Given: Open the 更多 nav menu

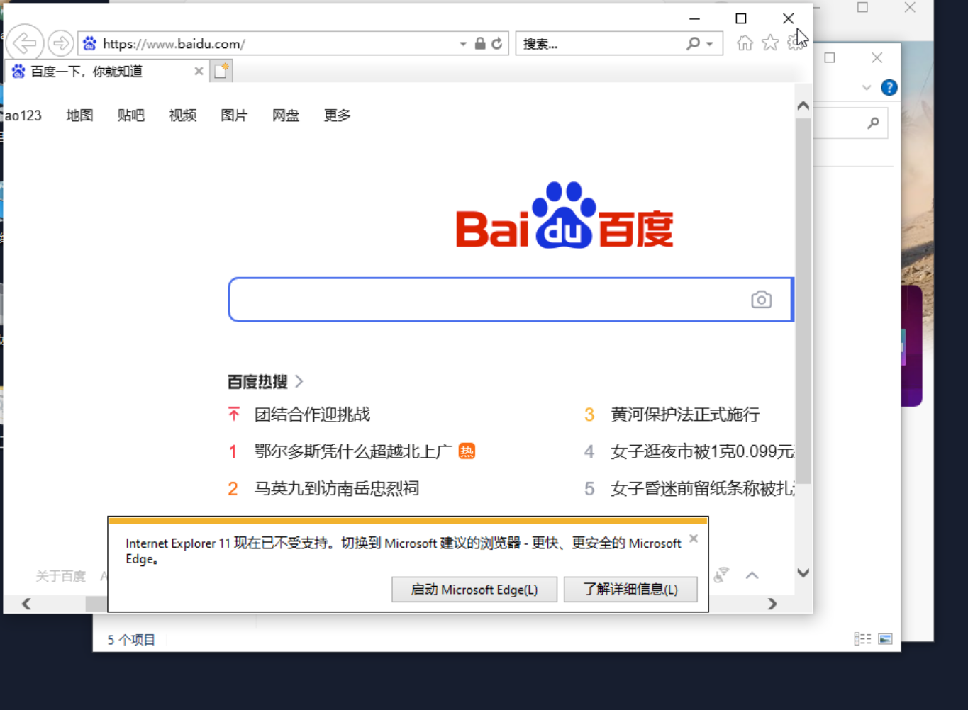Looking at the screenshot, I should click(x=338, y=115).
